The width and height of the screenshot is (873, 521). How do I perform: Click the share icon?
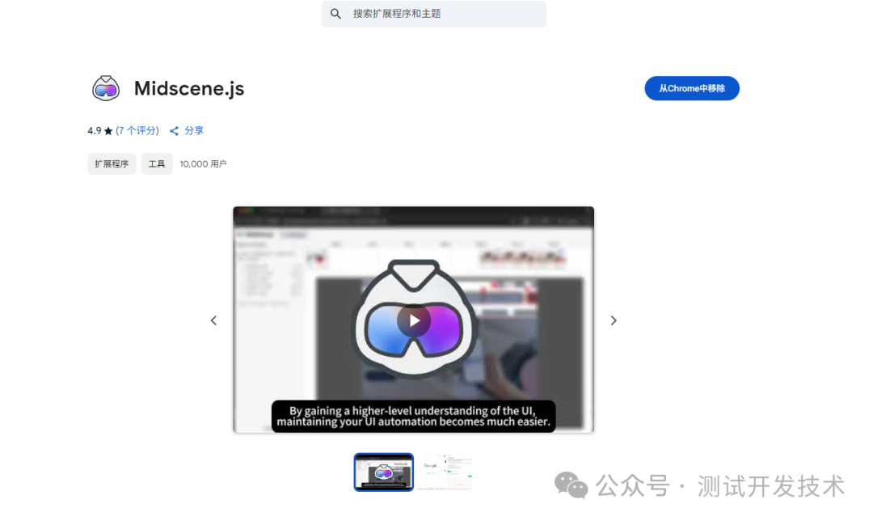tap(174, 131)
